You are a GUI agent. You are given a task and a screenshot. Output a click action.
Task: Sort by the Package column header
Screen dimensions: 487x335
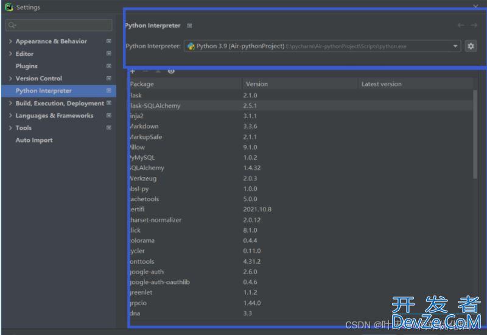186,84
